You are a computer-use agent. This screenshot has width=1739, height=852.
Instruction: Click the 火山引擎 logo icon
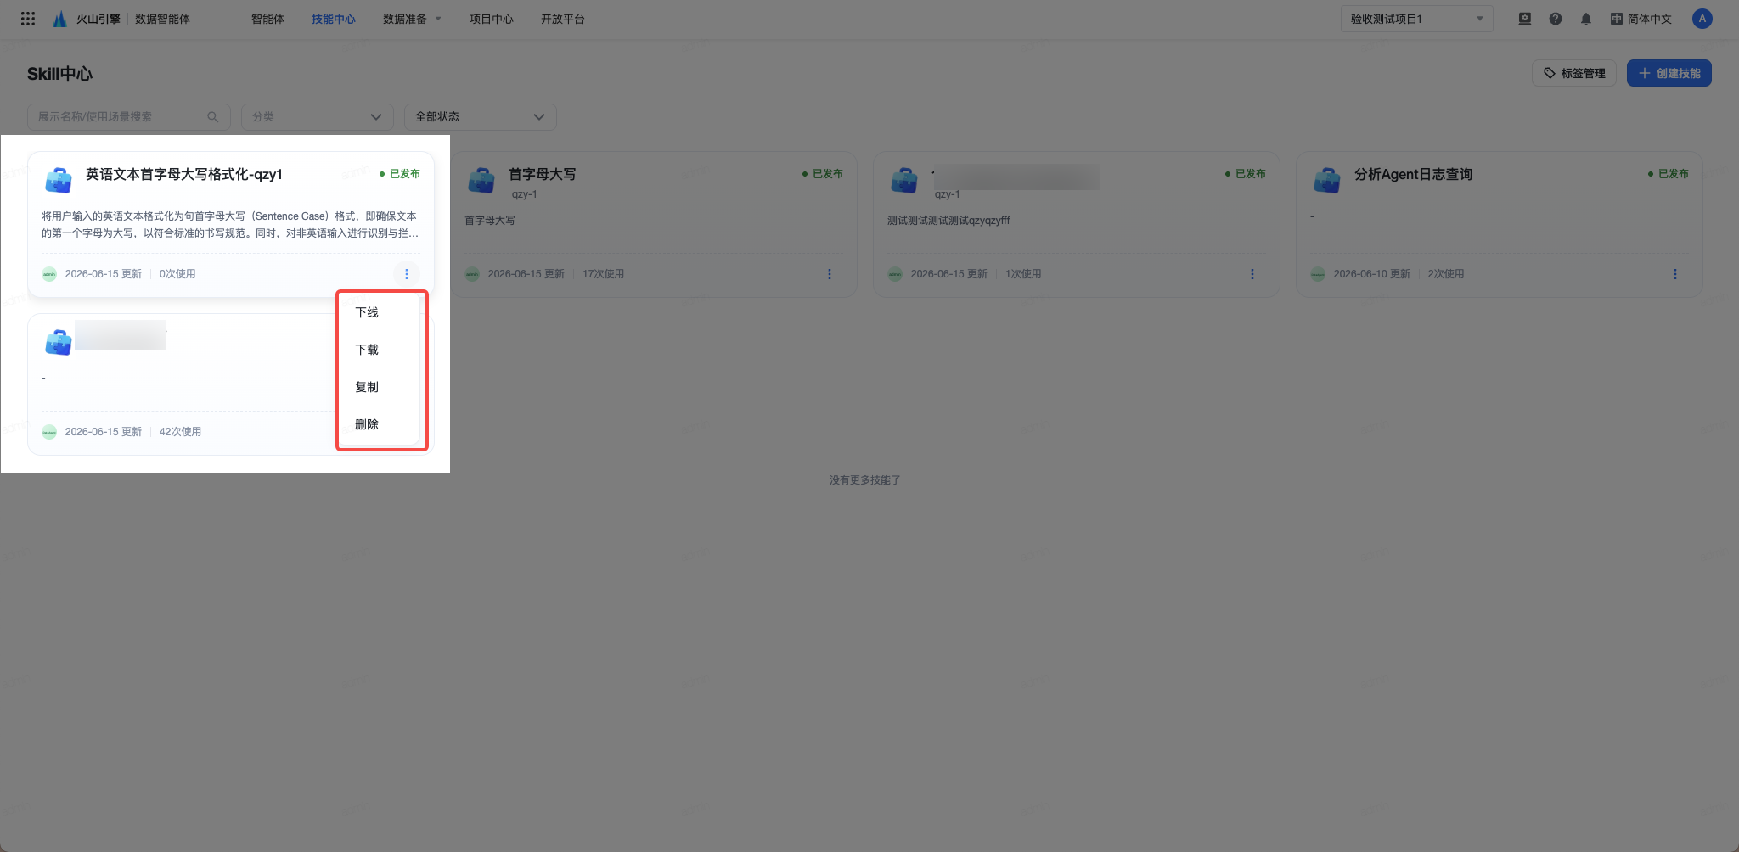coord(59,19)
